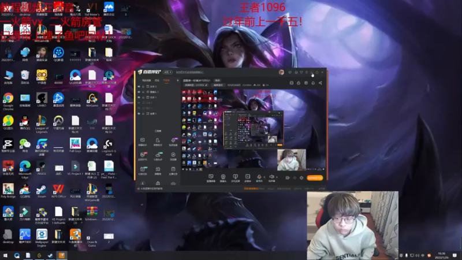462x260 pixels.
Task: Open Google Chrome desktop shortcut
Action: [8, 101]
